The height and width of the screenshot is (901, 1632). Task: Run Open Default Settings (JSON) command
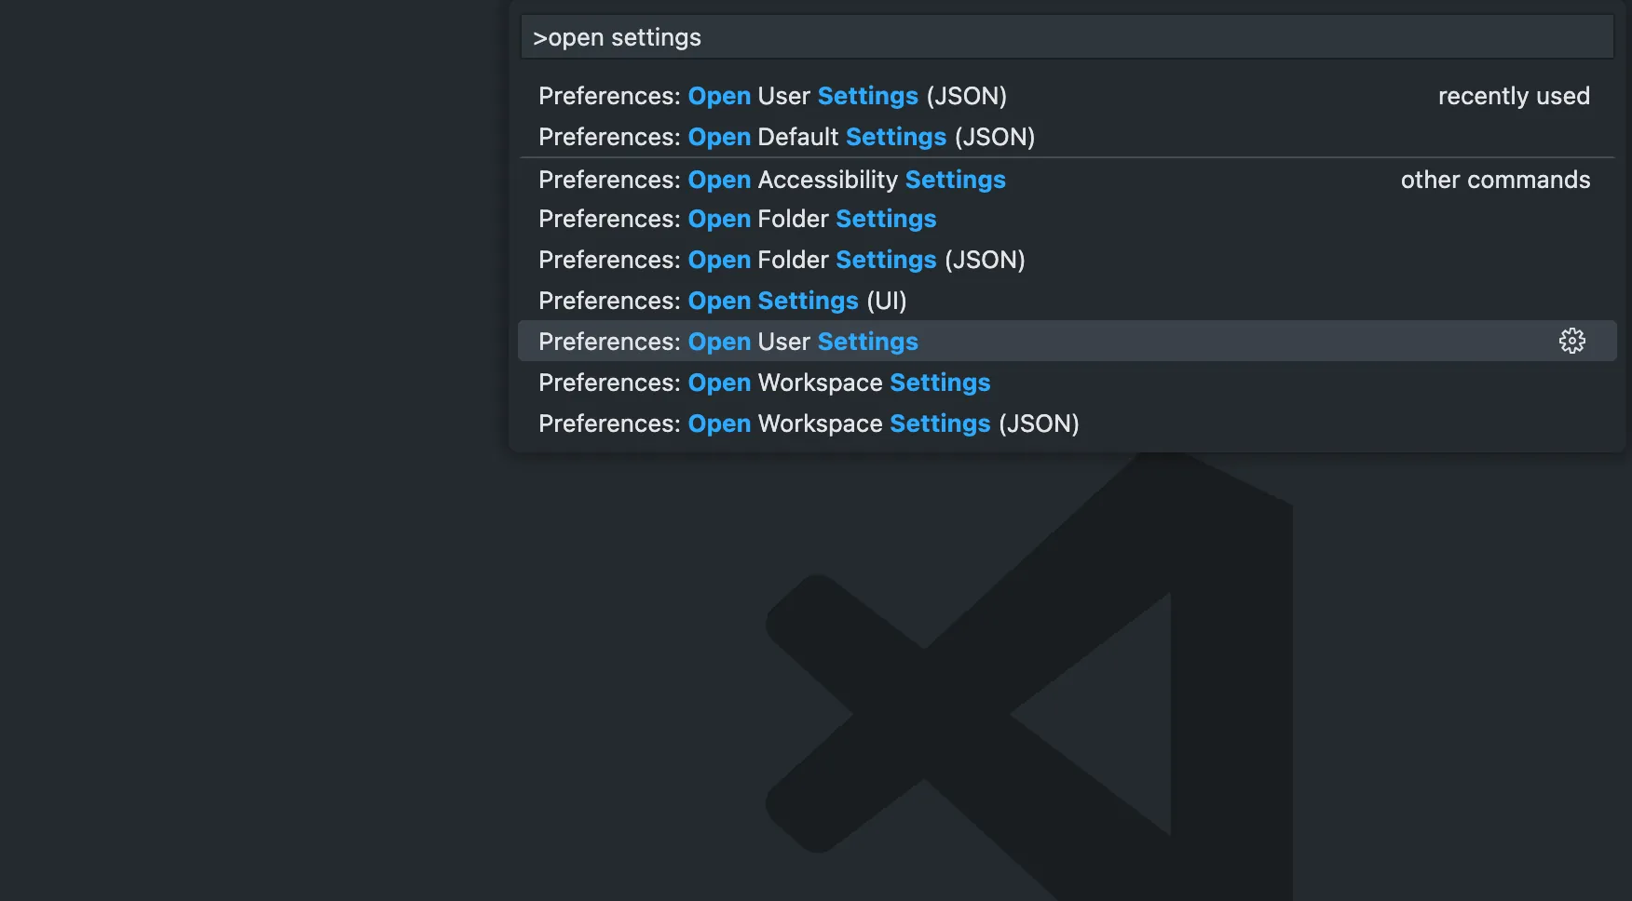point(1067,137)
